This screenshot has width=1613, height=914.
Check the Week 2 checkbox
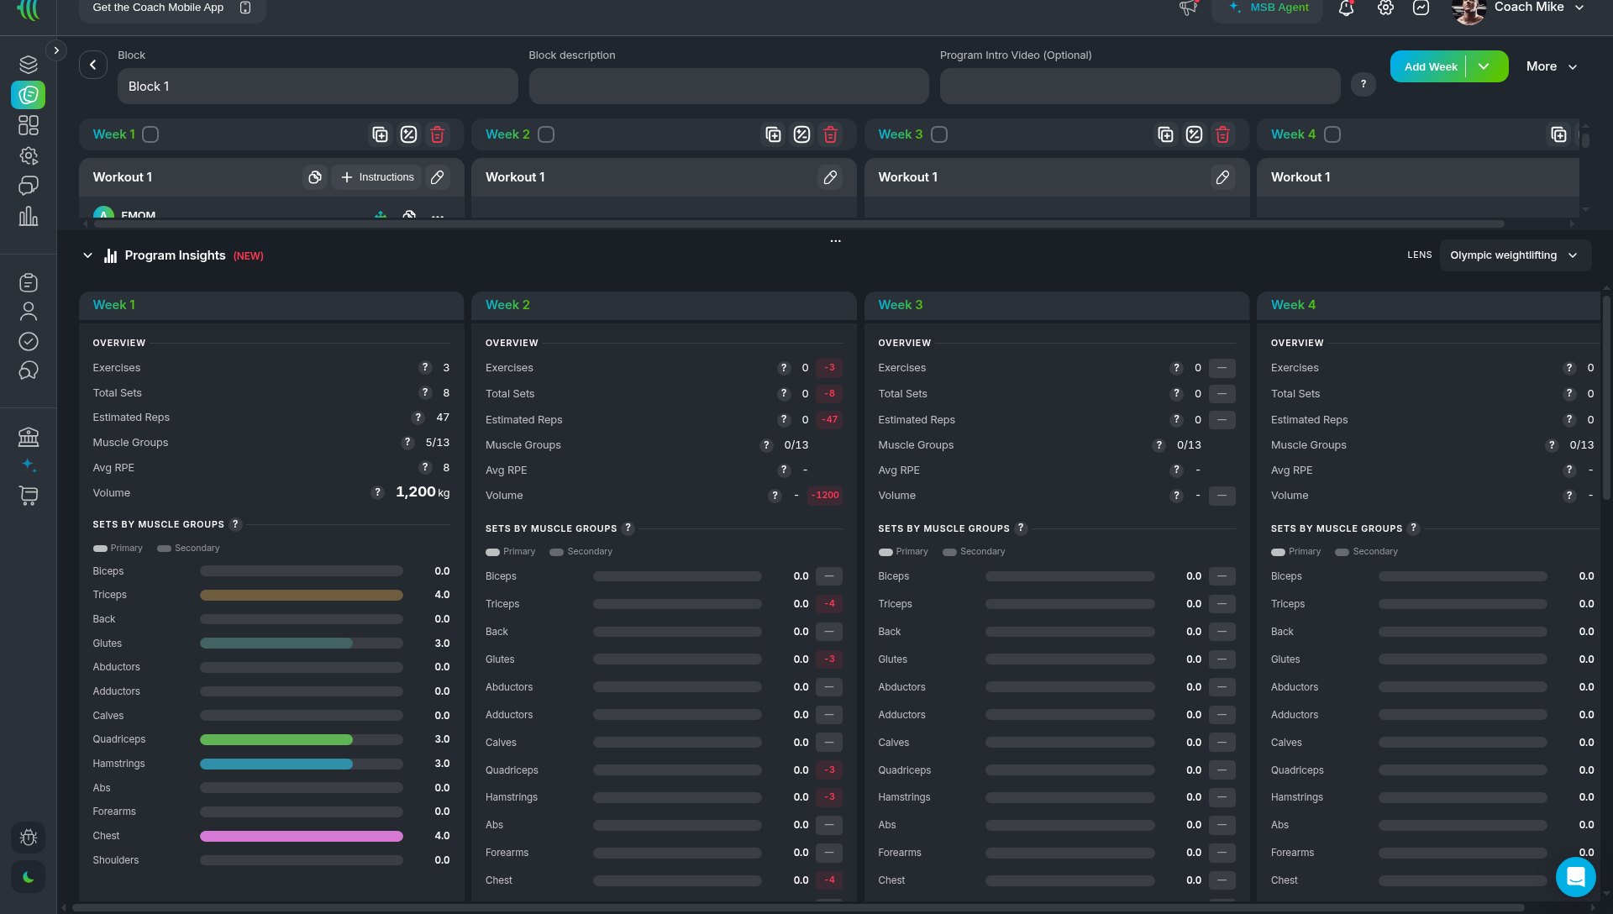pyautogui.click(x=546, y=134)
